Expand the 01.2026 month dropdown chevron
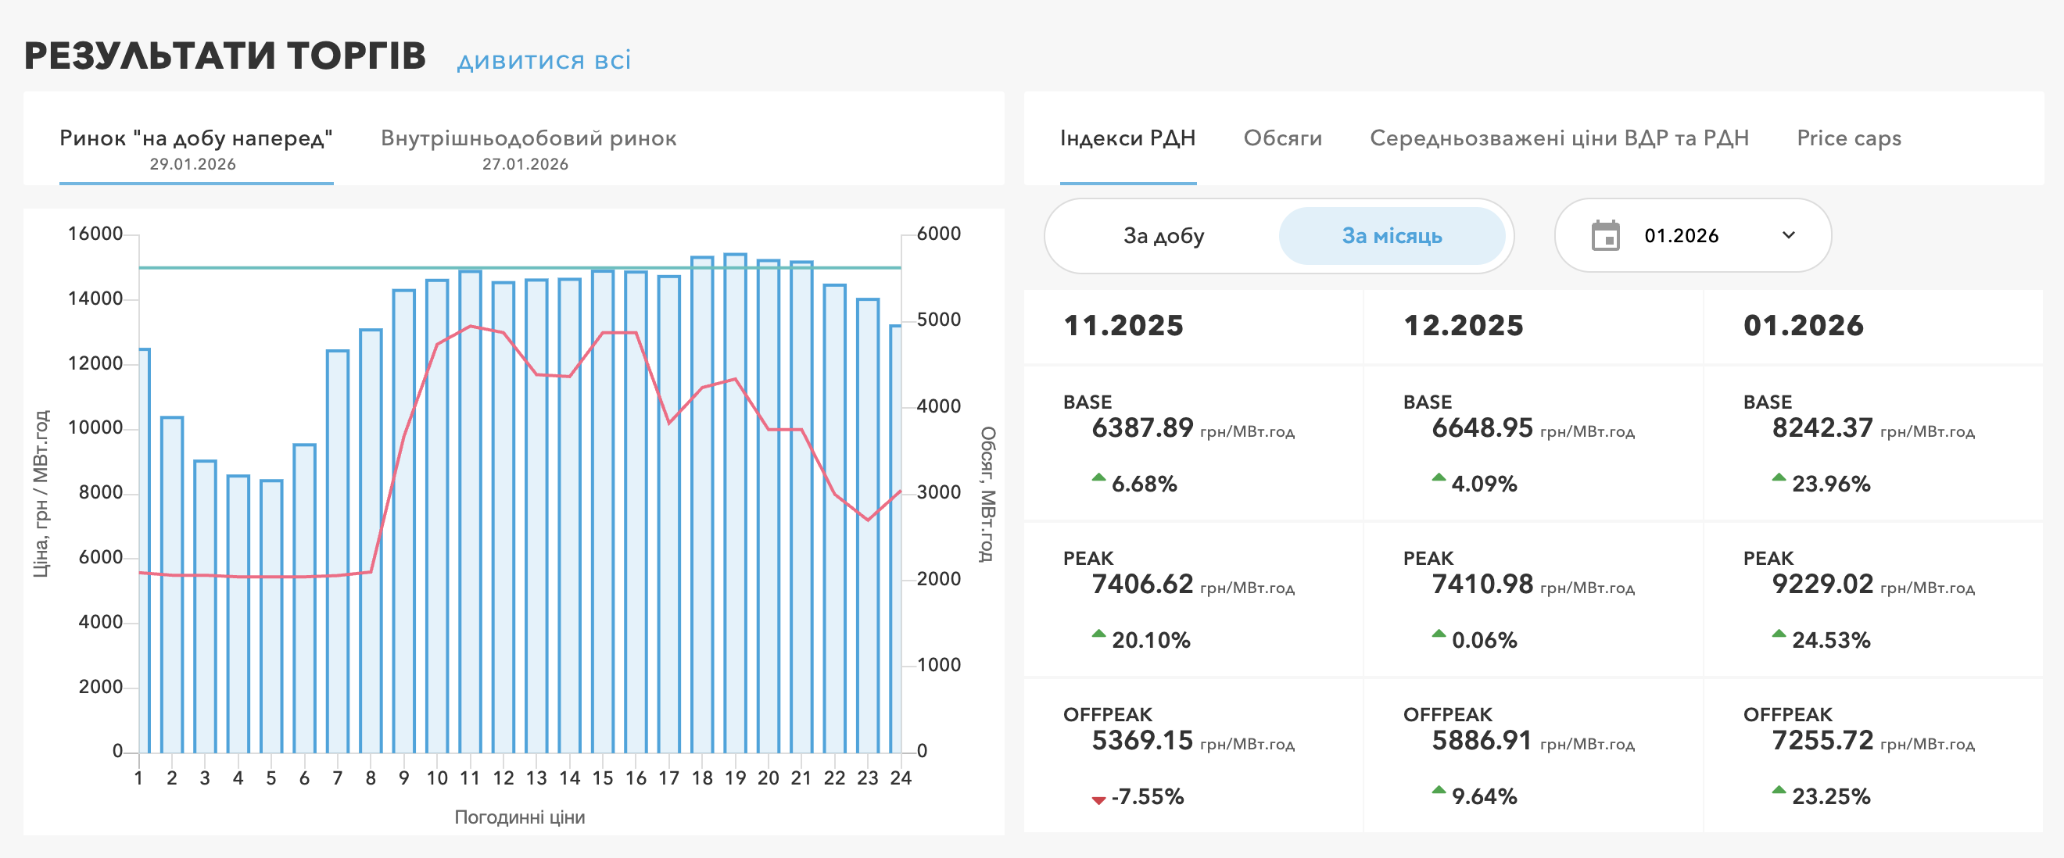This screenshot has height=858, width=2064. (1788, 235)
